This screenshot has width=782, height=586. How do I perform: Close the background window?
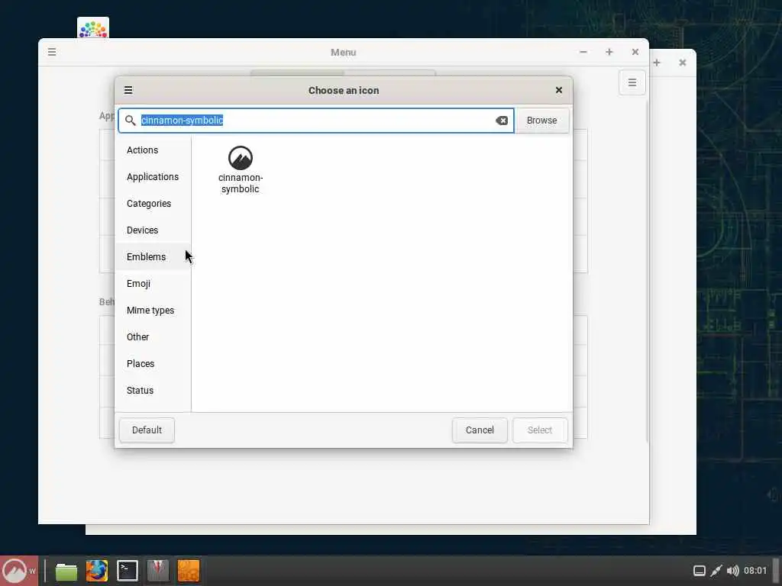coord(682,63)
